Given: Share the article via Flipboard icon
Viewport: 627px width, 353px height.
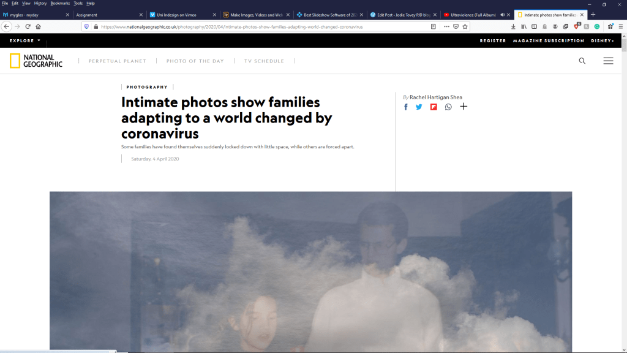Looking at the screenshot, I should (434, 107).
